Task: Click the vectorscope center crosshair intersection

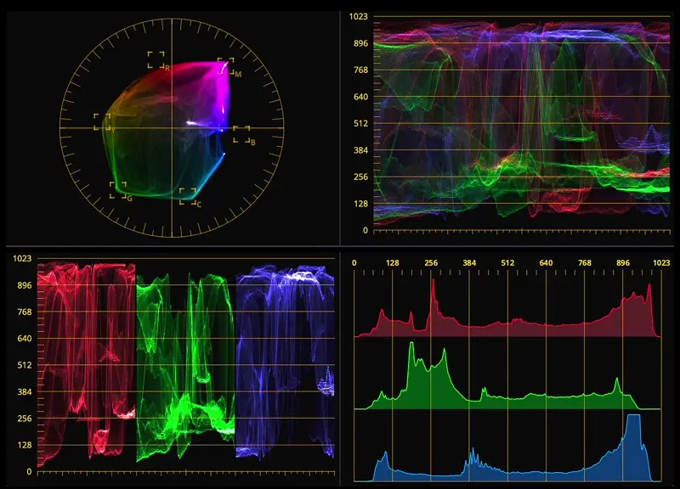Action: pos(172,128)
